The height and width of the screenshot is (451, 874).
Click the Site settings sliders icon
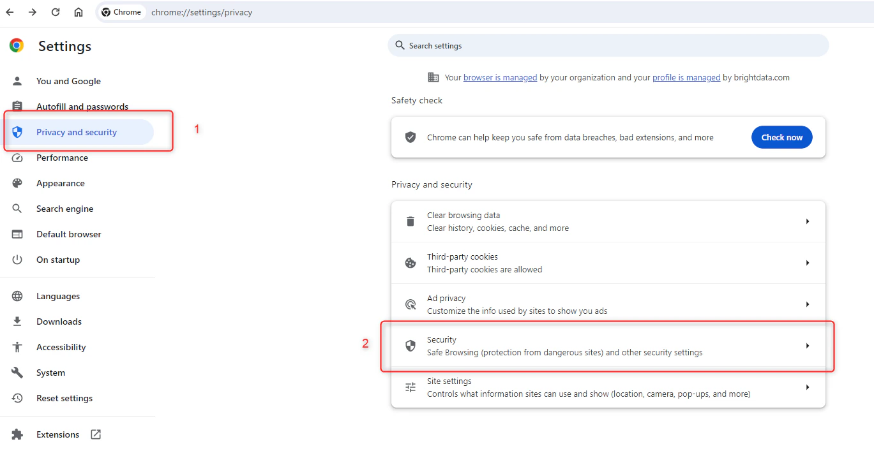point(410,387)
